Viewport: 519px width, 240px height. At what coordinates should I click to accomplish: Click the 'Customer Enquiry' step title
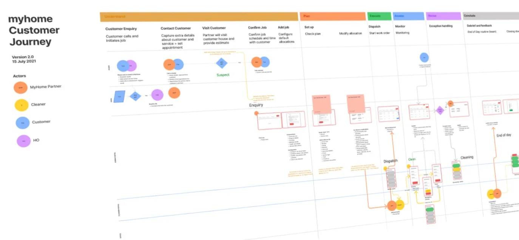121,29
